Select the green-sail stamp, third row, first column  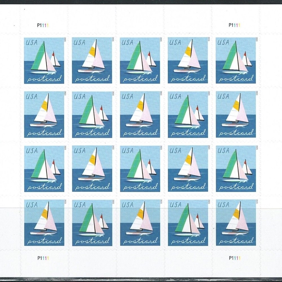(44, 169)
